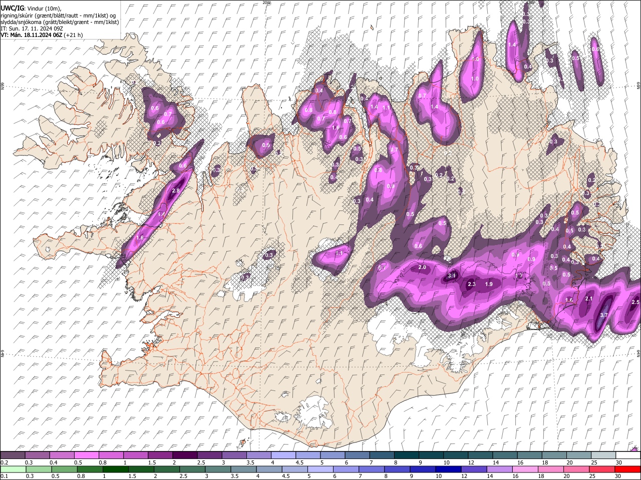Click the 'IT: Sun. 17. 11. 2024 09Z' line
Screen dimensions: 641x480
[31, 28]
